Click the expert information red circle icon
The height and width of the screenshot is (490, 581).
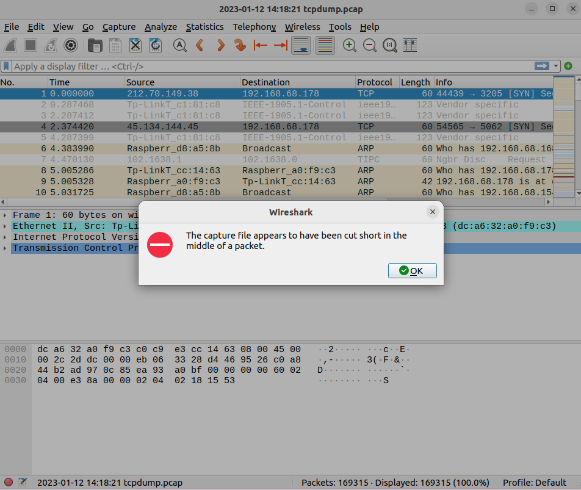pyautogui.click(x=9, y=482)
